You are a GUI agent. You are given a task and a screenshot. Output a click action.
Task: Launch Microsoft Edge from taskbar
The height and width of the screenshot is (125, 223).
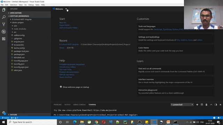pyautogui.click(x=75, y=122)
